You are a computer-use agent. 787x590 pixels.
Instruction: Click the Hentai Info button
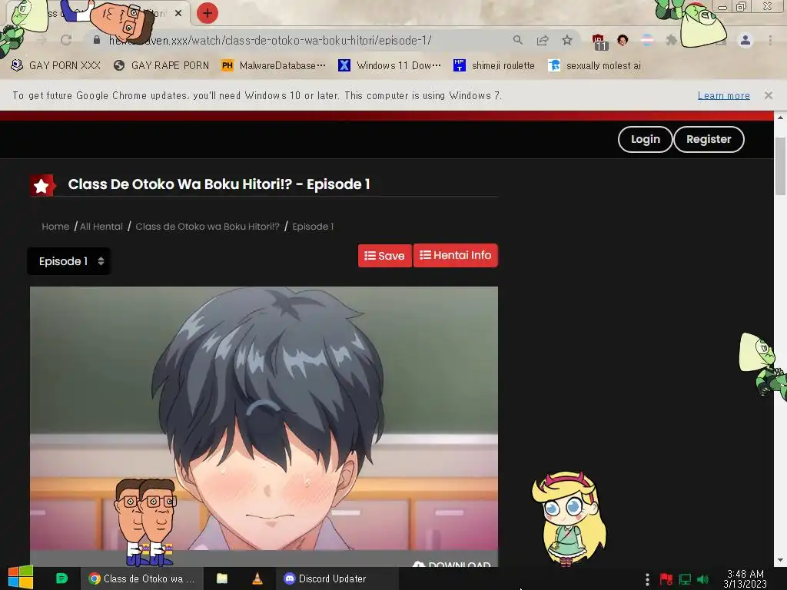click(455, 255)
